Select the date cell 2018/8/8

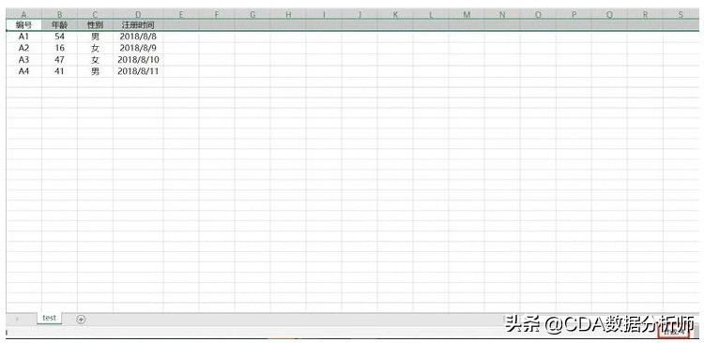click(138, 37)
